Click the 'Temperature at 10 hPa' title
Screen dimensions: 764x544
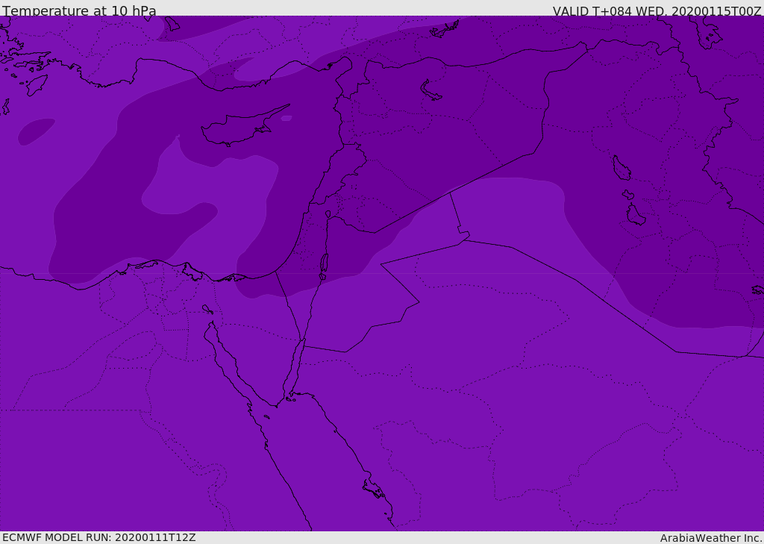(79, 10)
